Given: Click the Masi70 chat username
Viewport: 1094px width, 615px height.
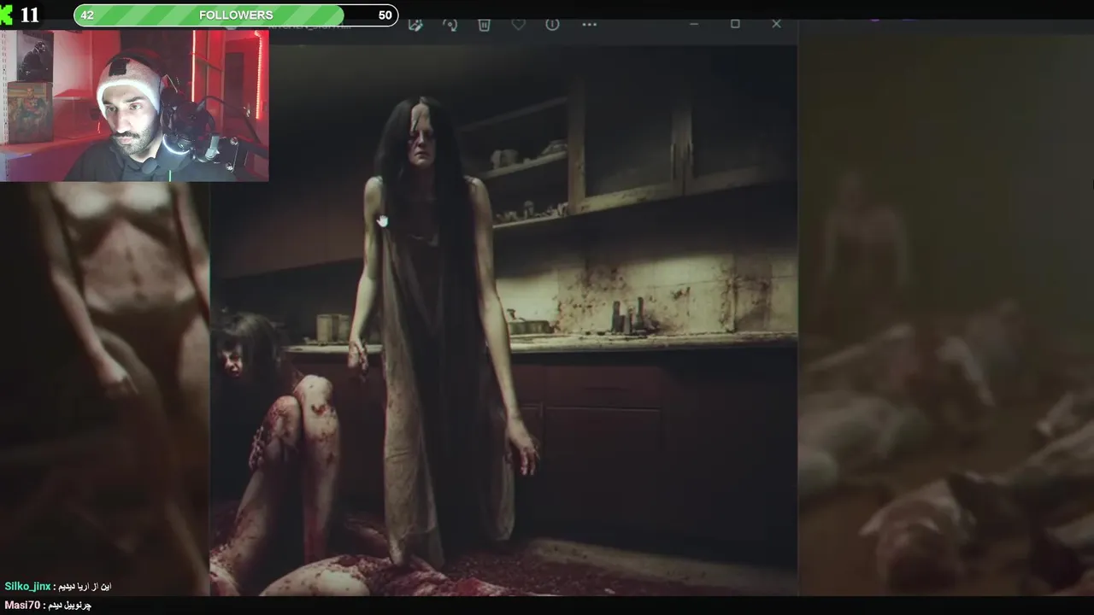Looking at the screenshot, I should pyautogui.click(x=21, y=605).
